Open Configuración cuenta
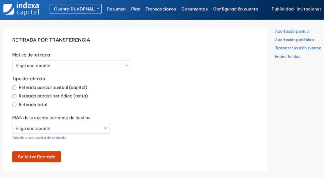The image size is (324, 178). [235, 9]
